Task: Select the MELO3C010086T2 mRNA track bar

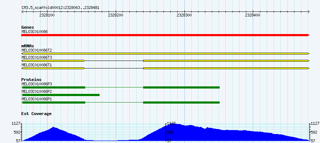Action: 165,53
